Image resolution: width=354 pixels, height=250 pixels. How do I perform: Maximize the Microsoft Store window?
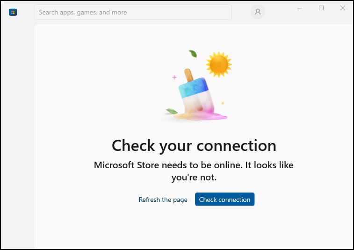coord(321,8)
